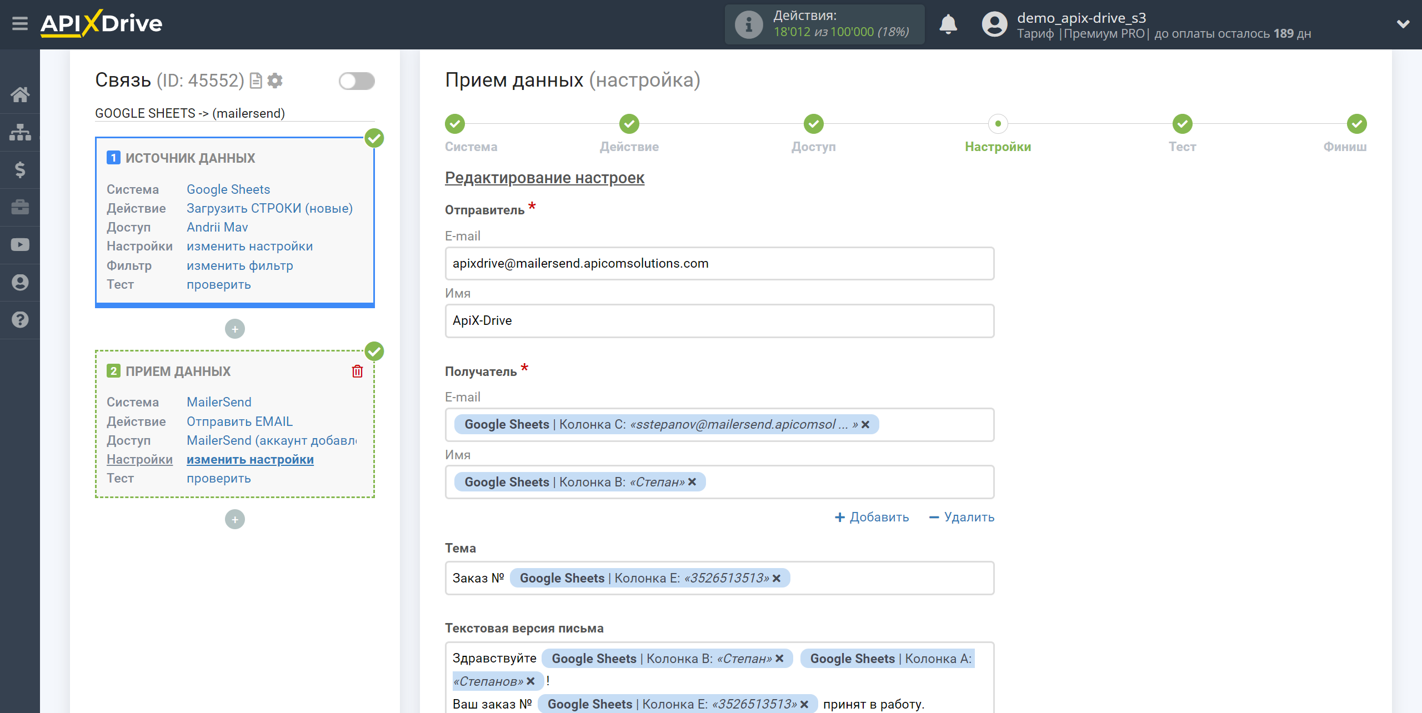The image size is (1422, 713).
Task: Click the source проверить test link
Action: tap(219, 284)
